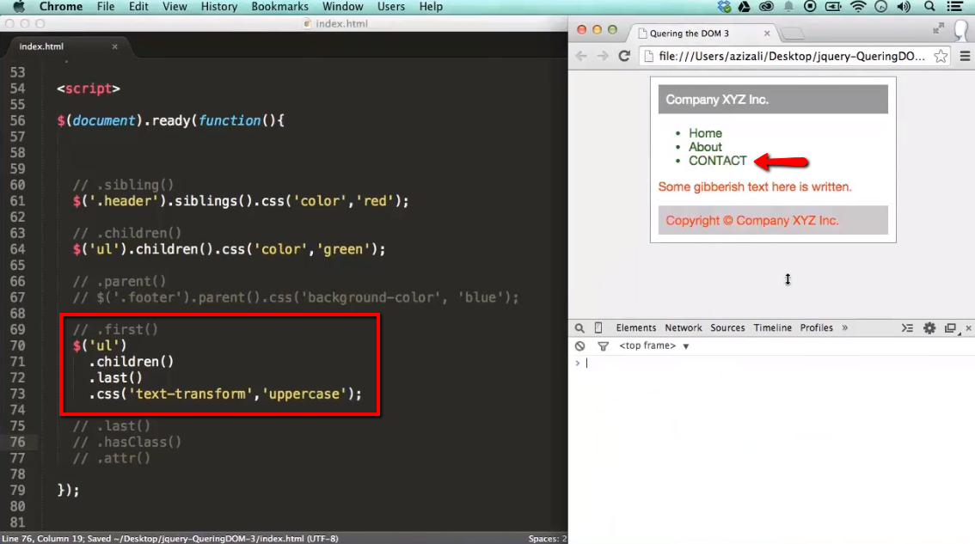Click the Time Machine clock icon
The height and width of the screenshot is (544, 975).
(x=881, y=7)
